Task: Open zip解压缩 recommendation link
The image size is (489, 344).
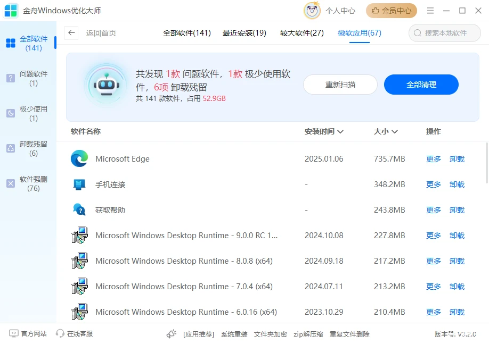Action: (308, 334)
